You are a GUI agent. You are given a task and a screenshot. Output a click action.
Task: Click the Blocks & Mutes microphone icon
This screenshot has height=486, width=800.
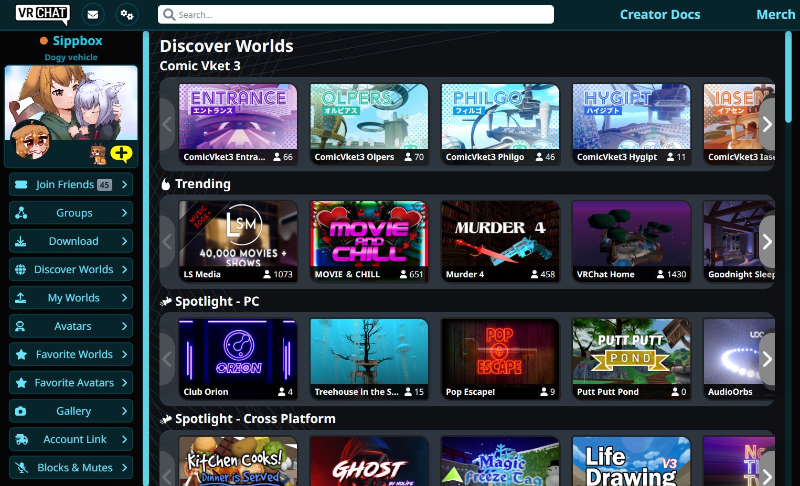click(x=22, y=468)
